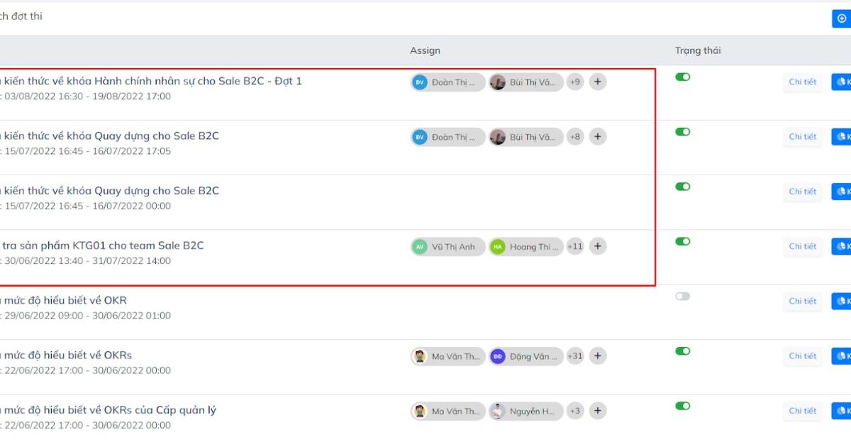Click the blue add exam button at top right

click(x=842, y=18)
